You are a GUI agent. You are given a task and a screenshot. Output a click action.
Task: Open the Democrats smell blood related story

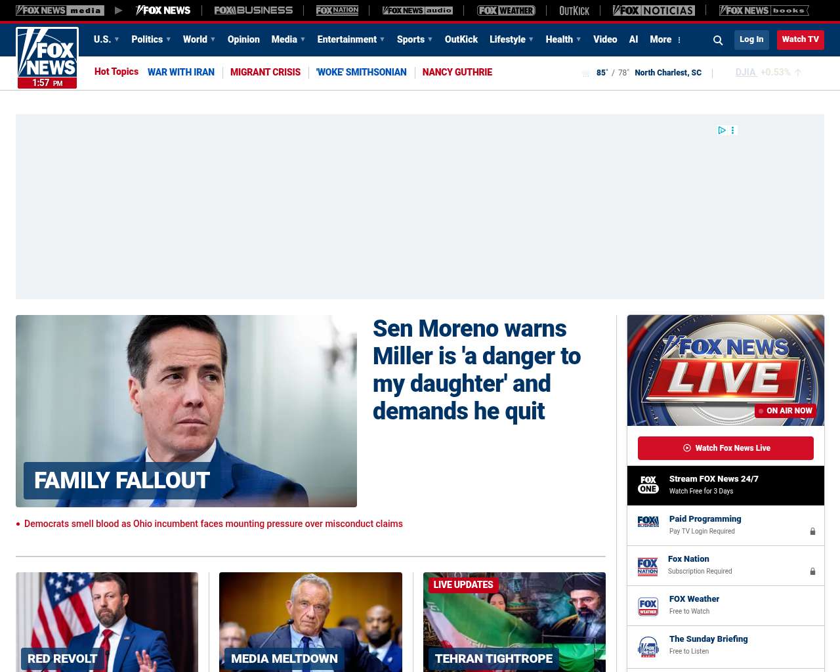213,524
